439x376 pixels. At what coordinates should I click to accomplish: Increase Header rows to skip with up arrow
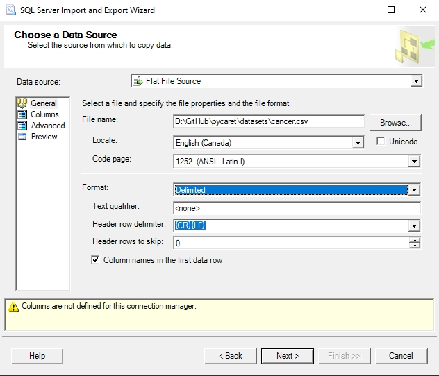coord(415,240)
